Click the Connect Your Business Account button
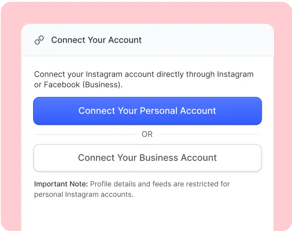Screen dimensions: 292x231 click(x=147, y=158)
